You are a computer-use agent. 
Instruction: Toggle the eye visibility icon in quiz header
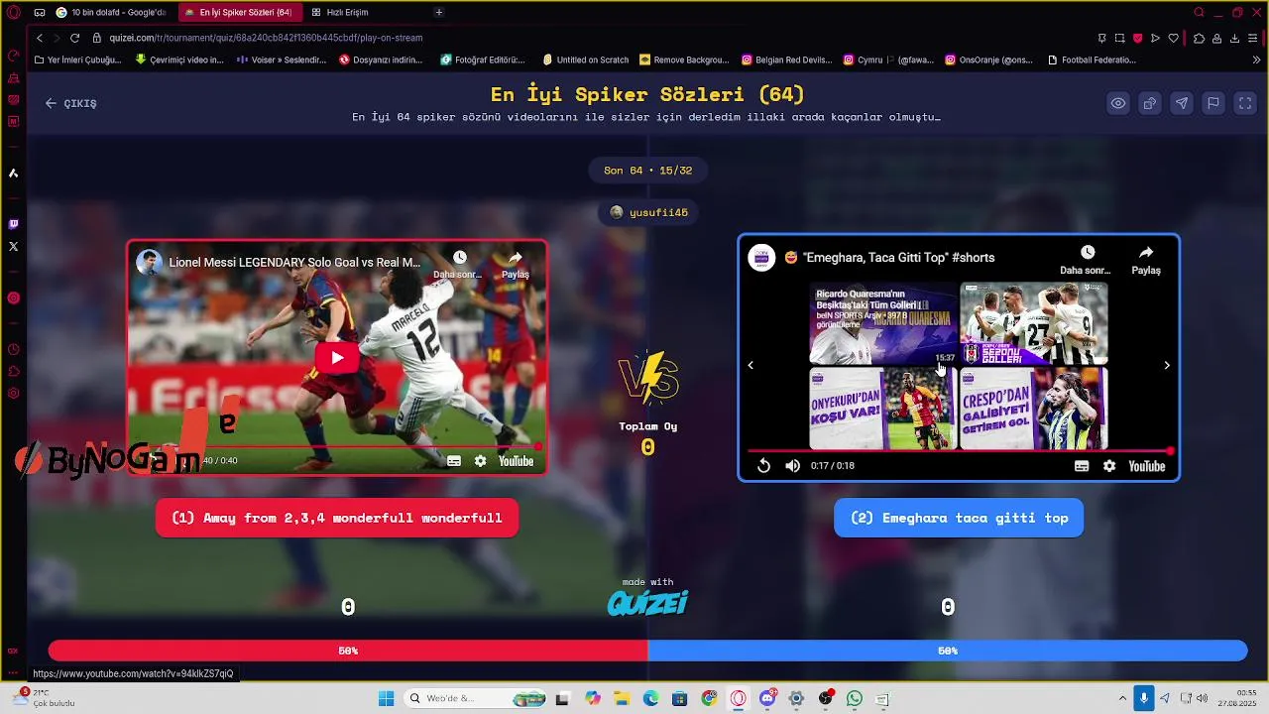1118,103
